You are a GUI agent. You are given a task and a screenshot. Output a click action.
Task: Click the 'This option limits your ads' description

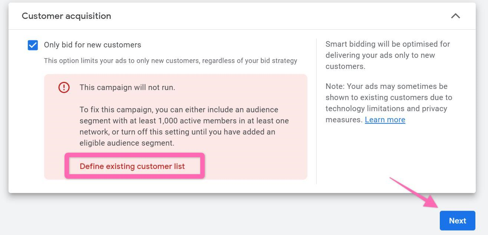(x=171, y=61)
